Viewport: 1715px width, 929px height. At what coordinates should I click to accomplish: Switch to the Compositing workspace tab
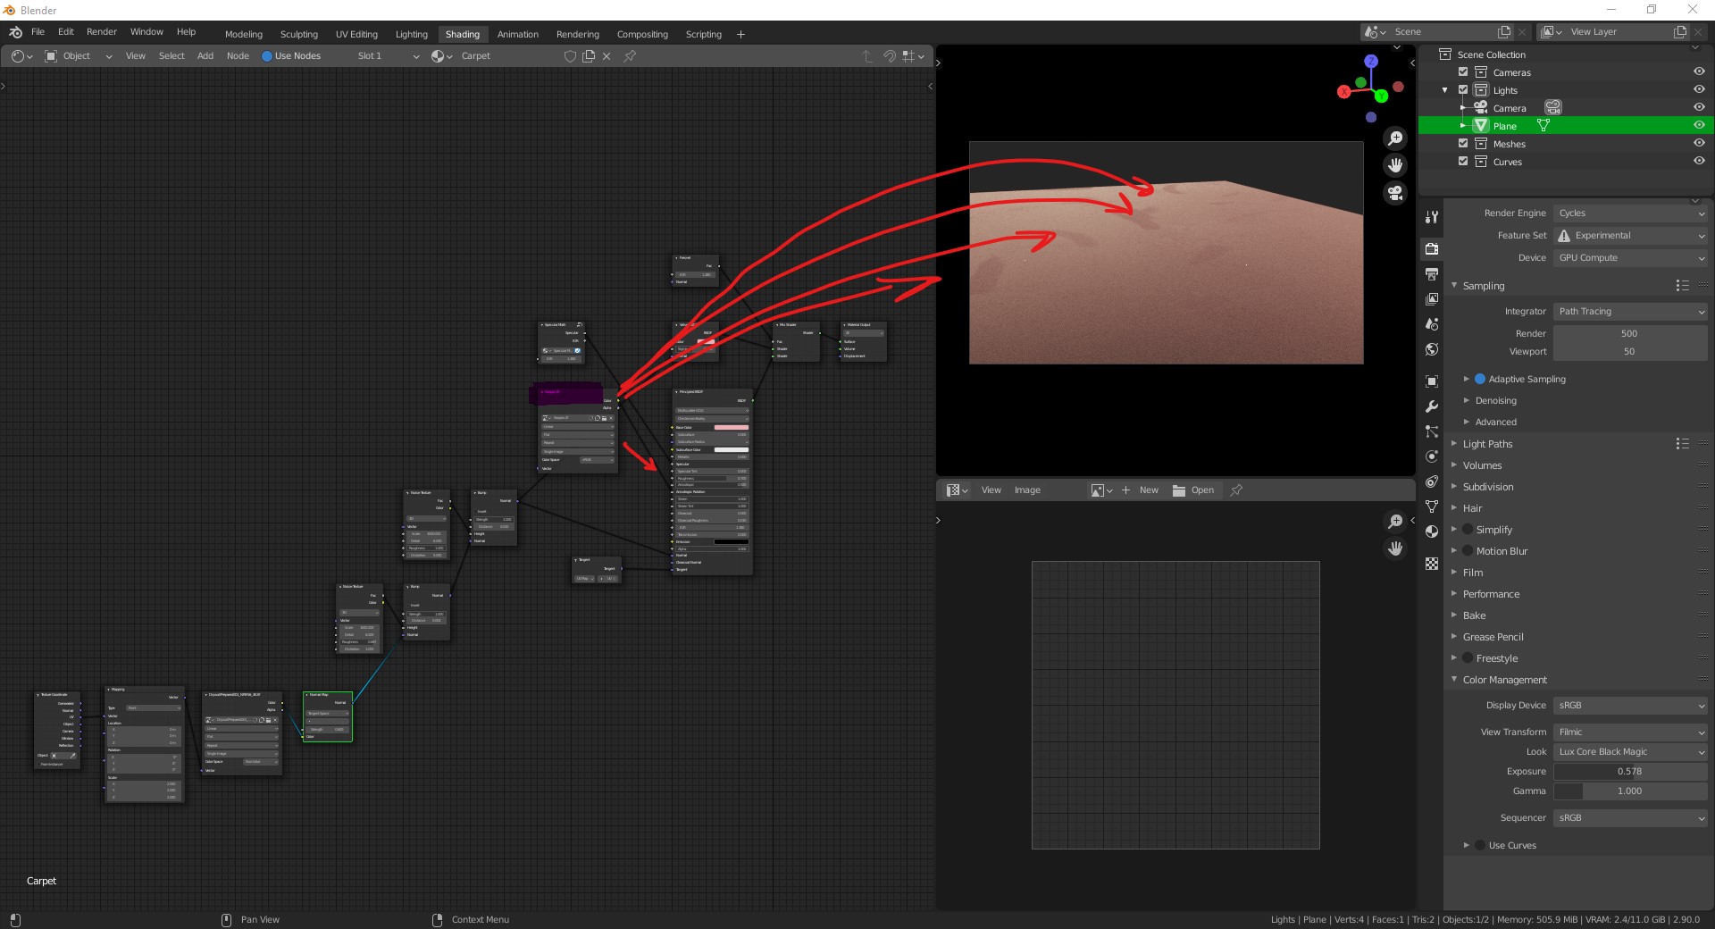point(641,35)
